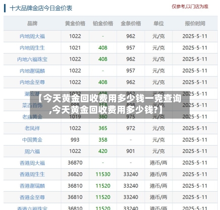Select gold price 1021 for 内地周生生

[75, 48]
